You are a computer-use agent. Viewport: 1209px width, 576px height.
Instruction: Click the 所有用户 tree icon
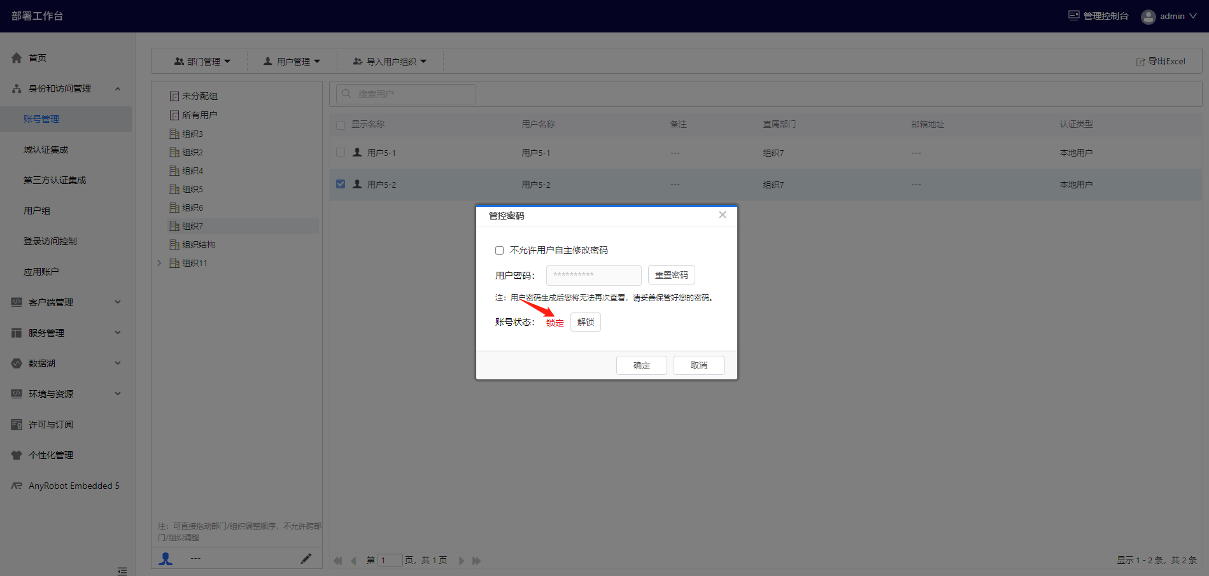point(174,115)
